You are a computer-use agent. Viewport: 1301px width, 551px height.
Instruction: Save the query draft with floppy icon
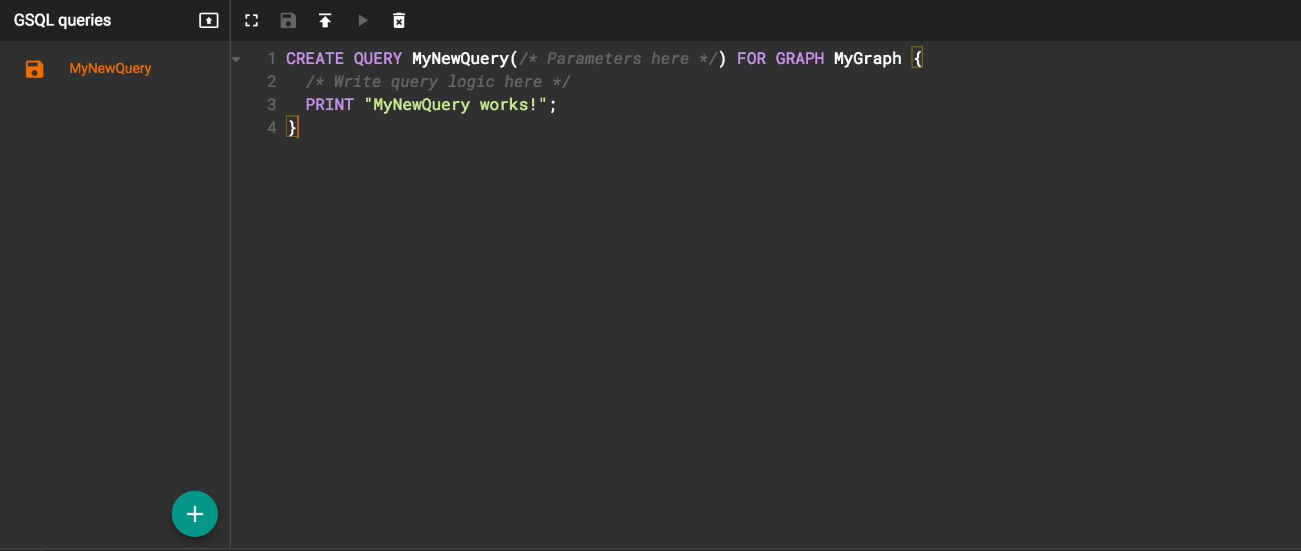click(x=288, y=21)
